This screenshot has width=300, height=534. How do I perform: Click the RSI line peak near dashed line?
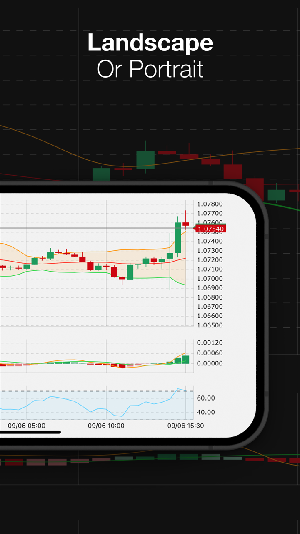[178, 389]
